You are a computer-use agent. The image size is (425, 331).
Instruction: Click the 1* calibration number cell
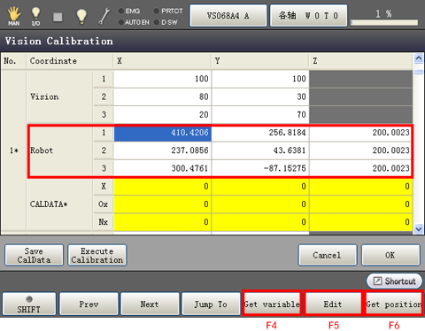[13, 150]
